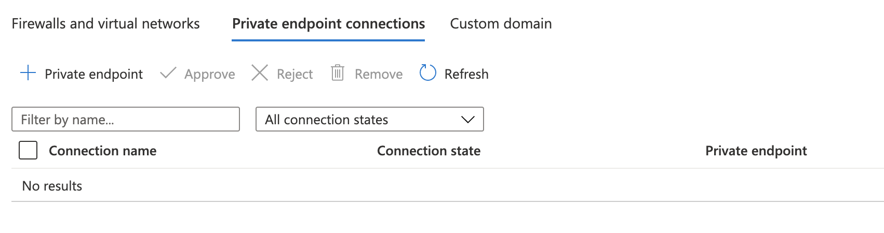884x233 pixels.
Task: Open the Custom domain tab
Action: [501, 24]
